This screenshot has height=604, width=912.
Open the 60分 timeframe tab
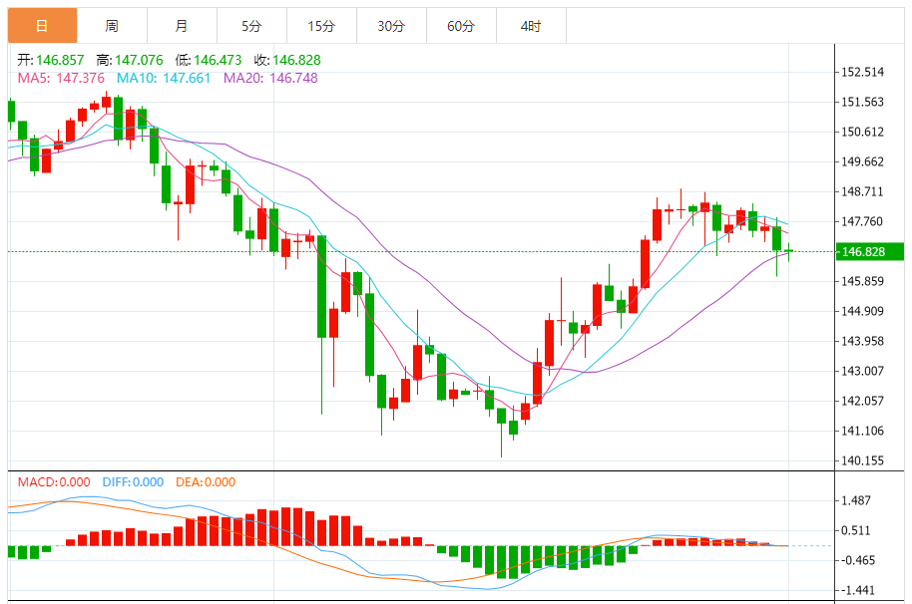click(461, 26)
